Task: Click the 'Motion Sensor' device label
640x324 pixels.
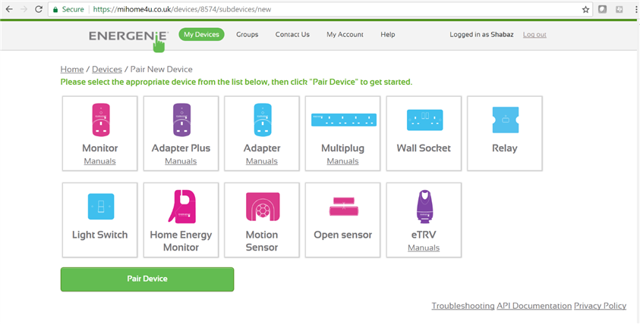Action: (262, 241)
